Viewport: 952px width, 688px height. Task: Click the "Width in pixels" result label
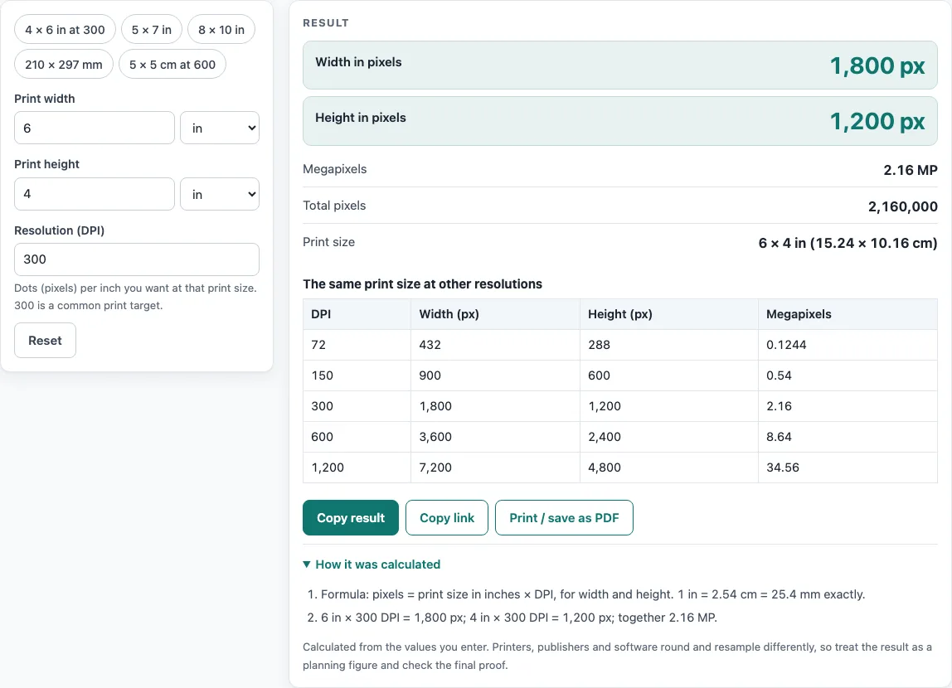[x=358, y=62]
